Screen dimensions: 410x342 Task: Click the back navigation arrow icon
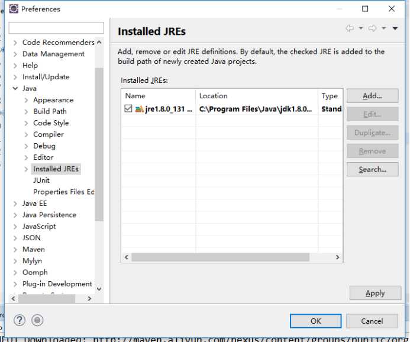[350, 28]
